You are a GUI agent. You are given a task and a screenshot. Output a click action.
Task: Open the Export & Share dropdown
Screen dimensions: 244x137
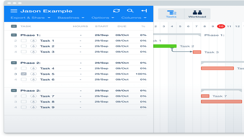tap(30, 18)
